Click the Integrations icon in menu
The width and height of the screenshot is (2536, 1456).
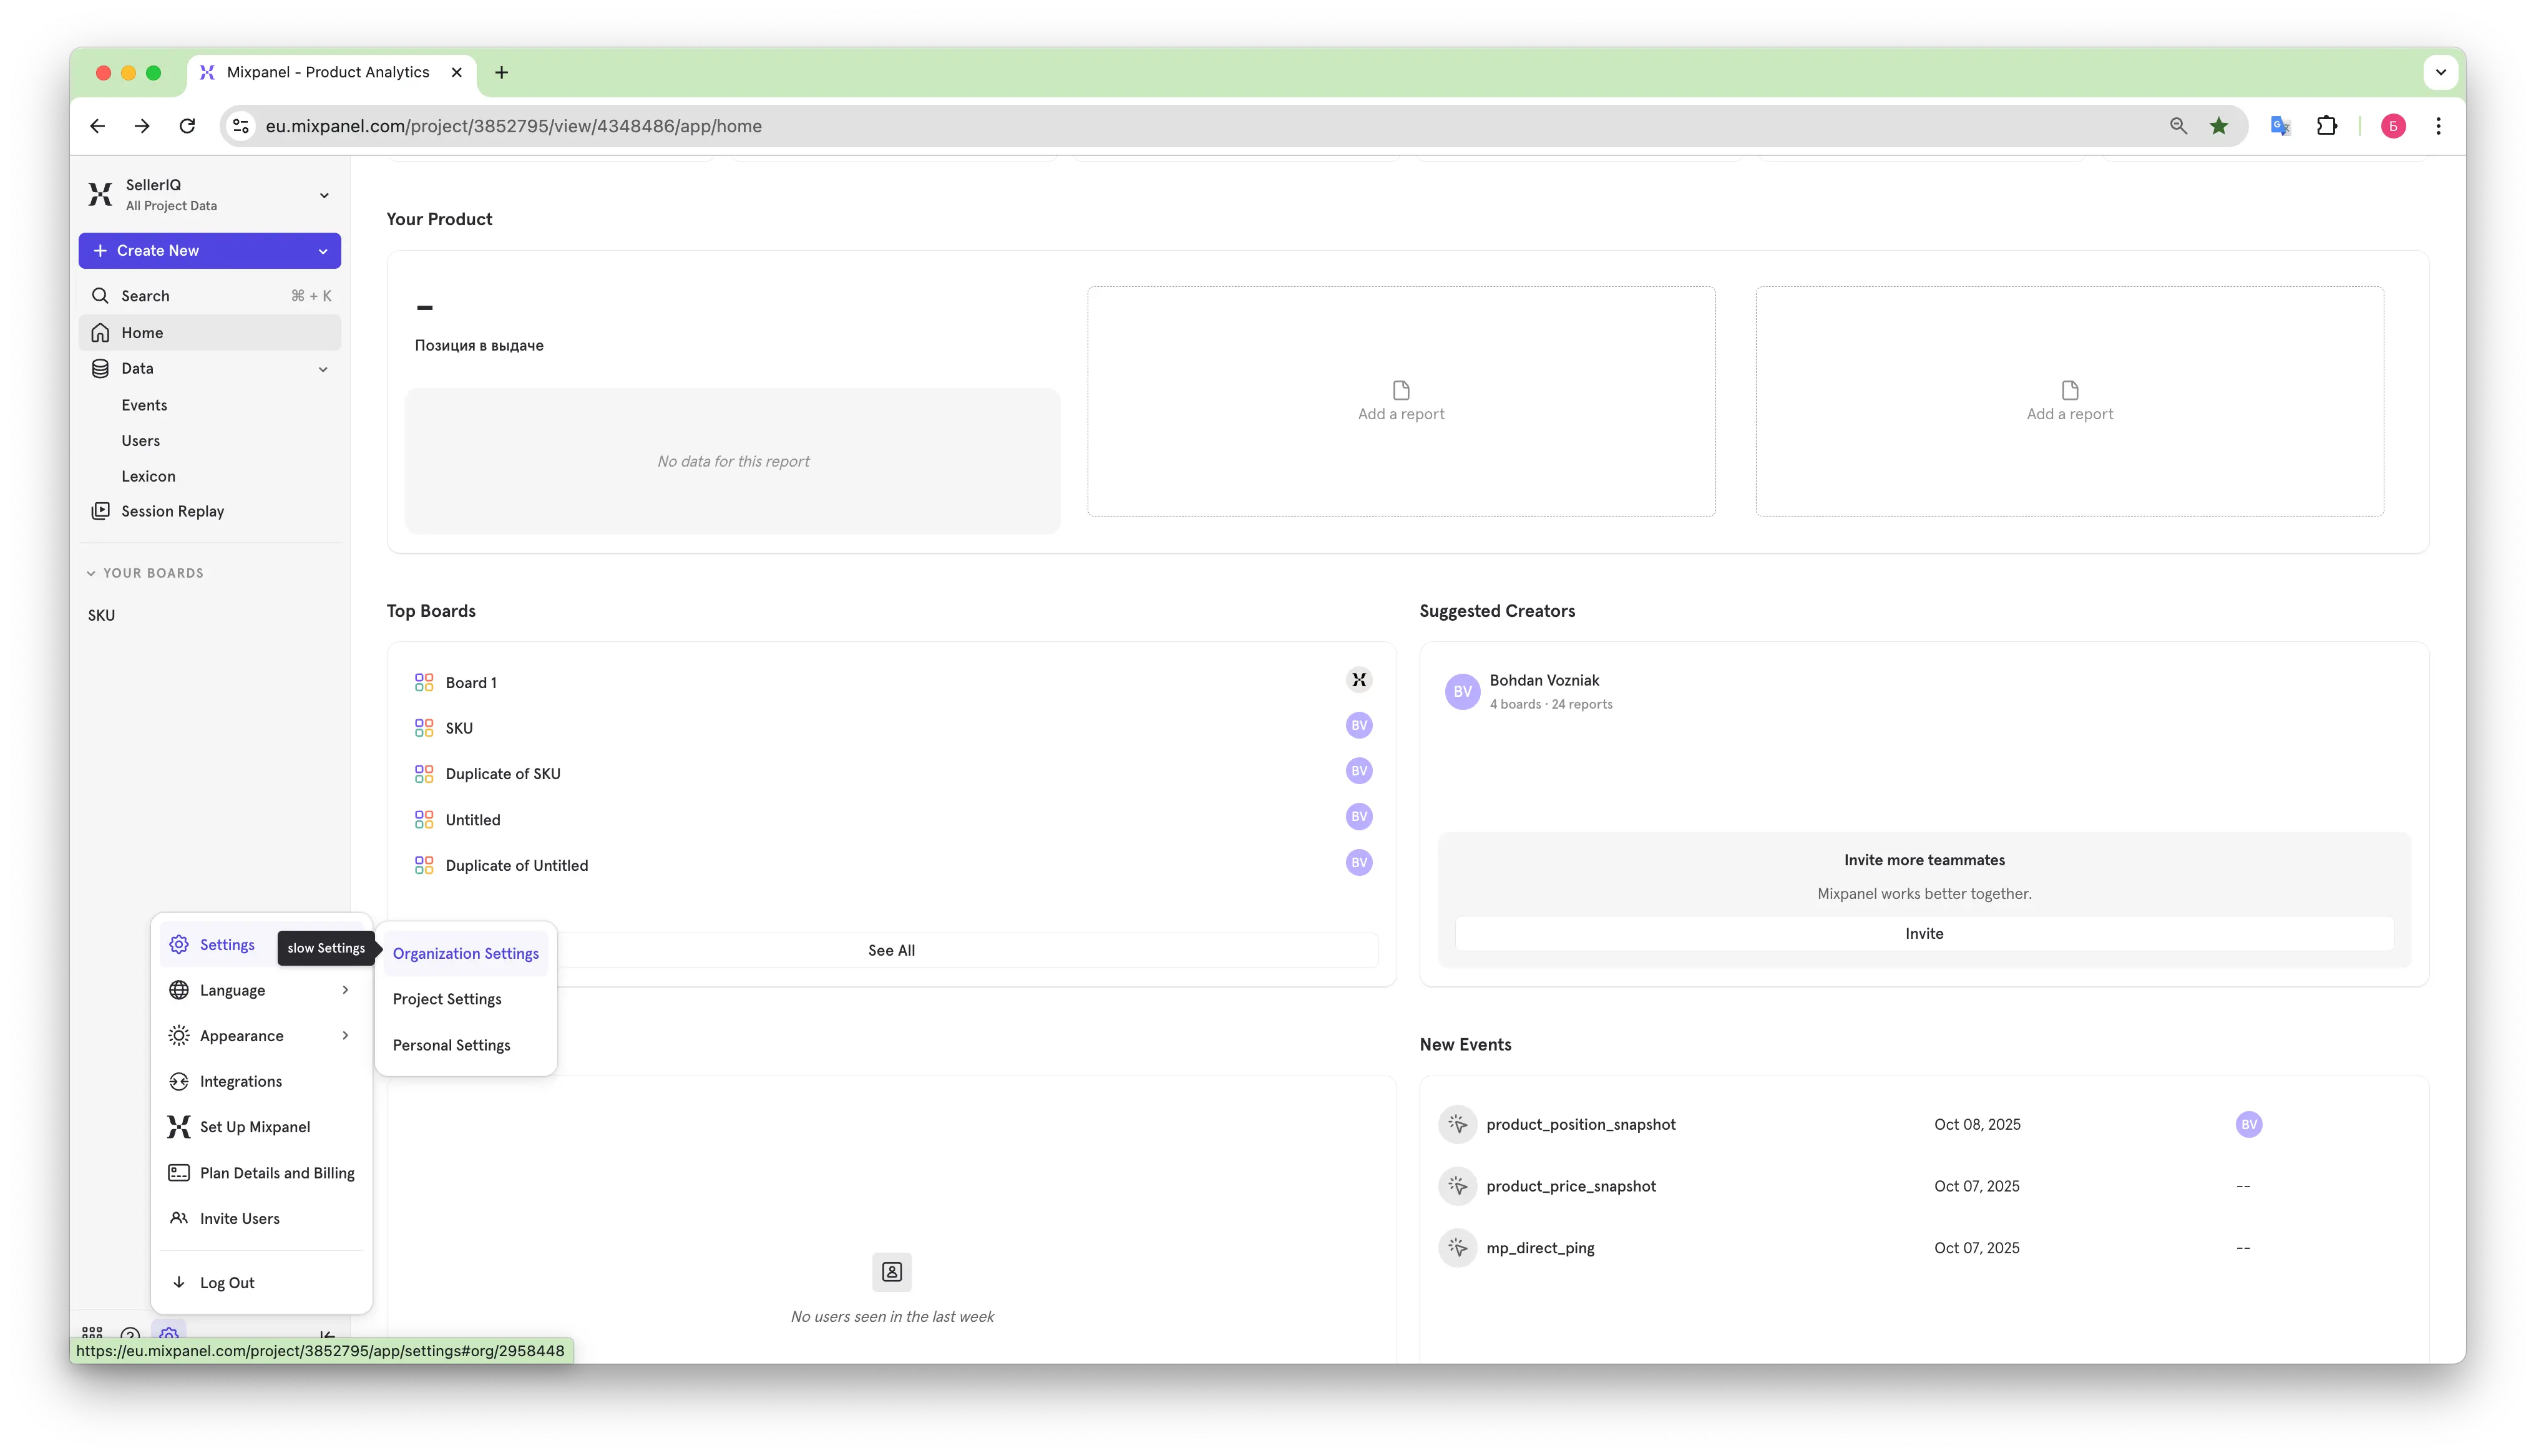pyautogui.click(x=179, y=1081)
